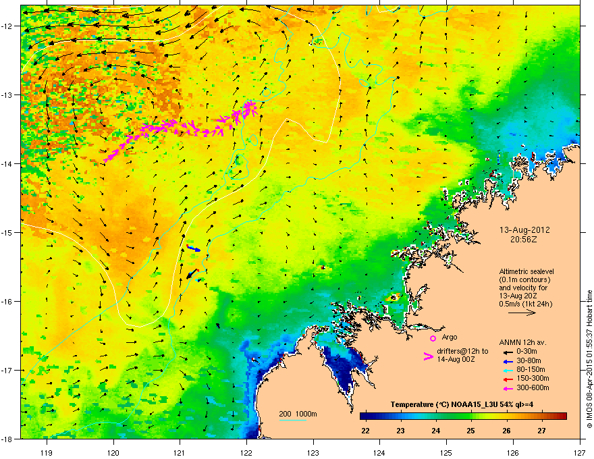Click the '26' colorbar tick label

[506, 431]
